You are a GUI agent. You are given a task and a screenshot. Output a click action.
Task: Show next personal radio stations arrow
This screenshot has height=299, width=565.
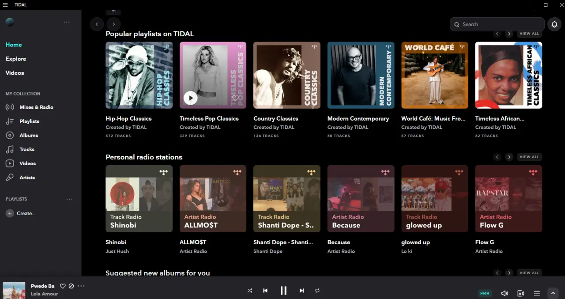(x=509, y=157)
